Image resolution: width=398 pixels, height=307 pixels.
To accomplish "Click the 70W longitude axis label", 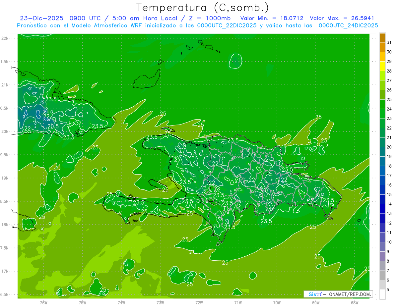I will 277,302.
